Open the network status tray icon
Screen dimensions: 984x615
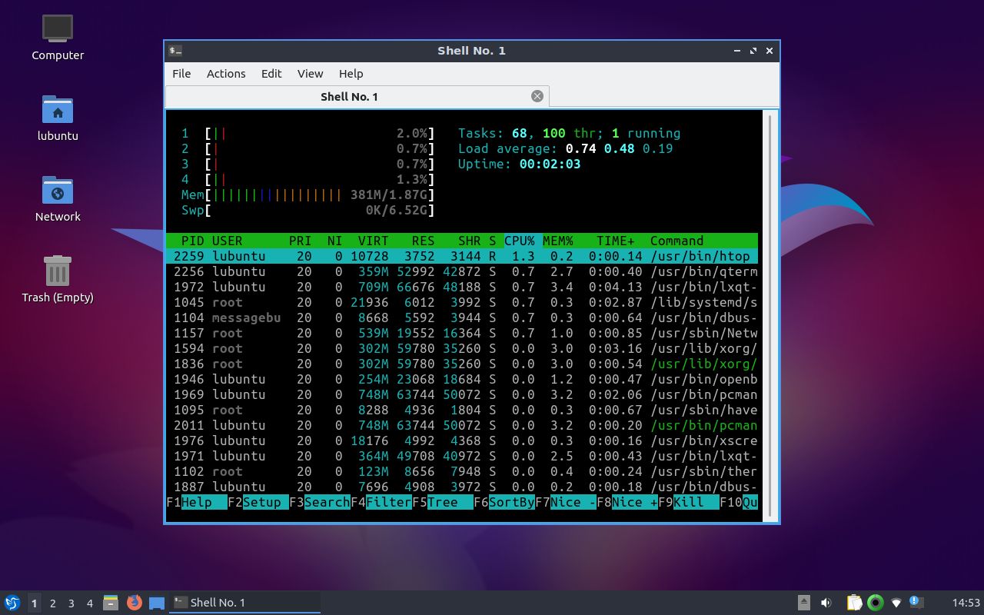[896, 603]
